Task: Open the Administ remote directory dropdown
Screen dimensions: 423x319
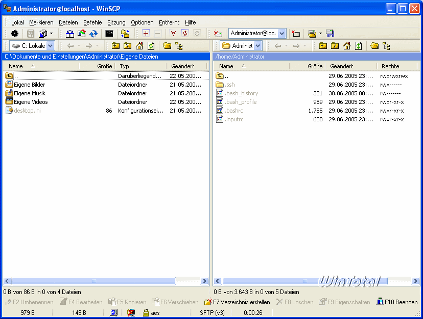Action: tap(258, 46)
